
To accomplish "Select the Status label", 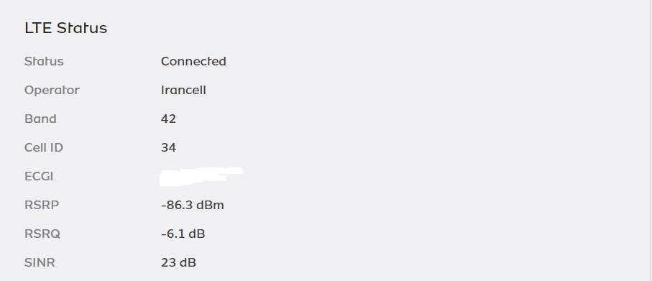I will pyautogui.click(x=44, y=61).
